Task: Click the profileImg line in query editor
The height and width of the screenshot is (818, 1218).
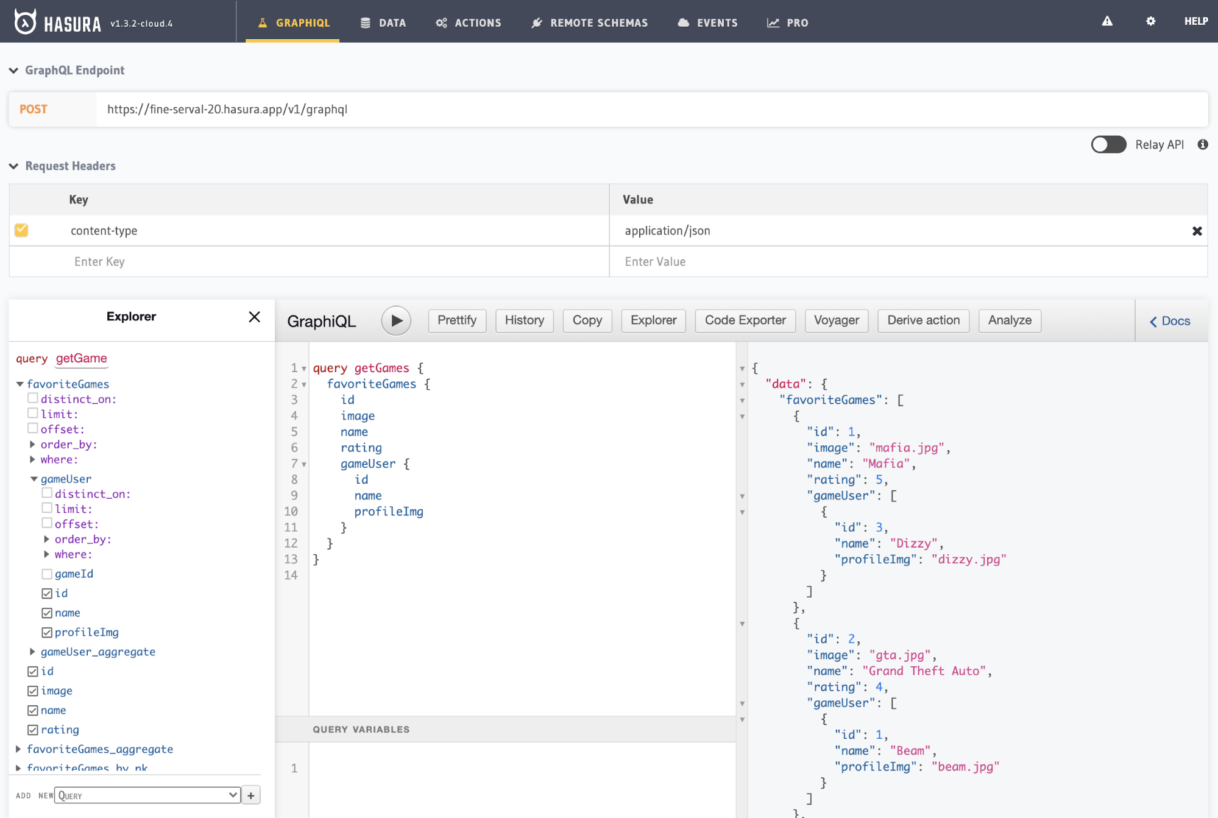Action: coord(388,512)
